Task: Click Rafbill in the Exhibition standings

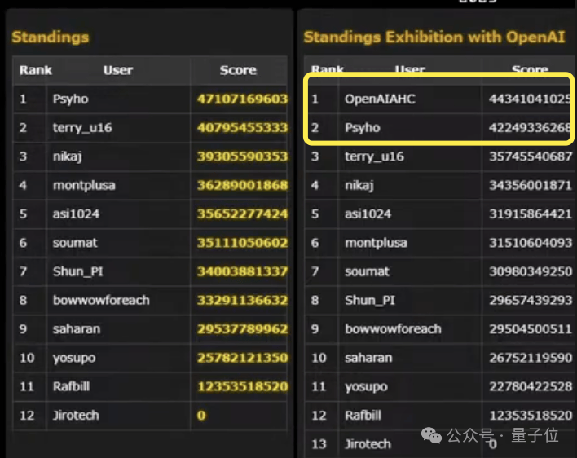Action: click(x=363, y=415)
